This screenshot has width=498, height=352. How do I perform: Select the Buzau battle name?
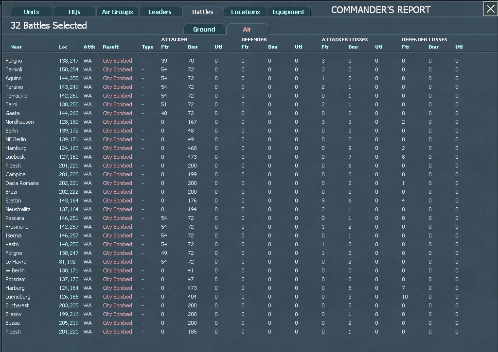[x=12, y=323]
